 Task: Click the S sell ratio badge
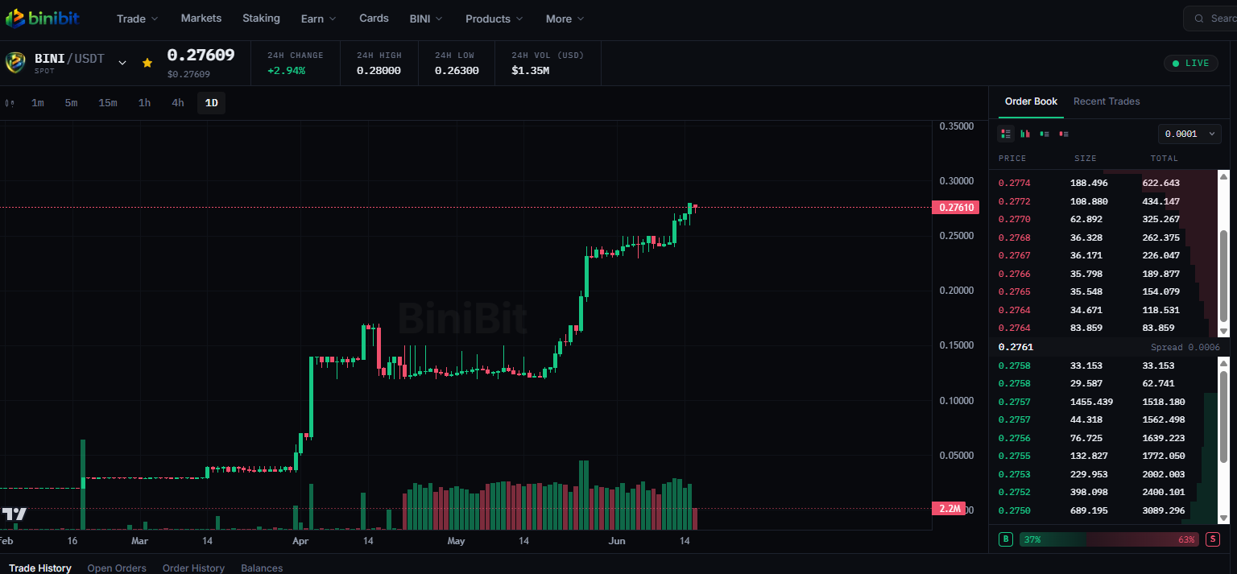click(x=1213, y=539)
